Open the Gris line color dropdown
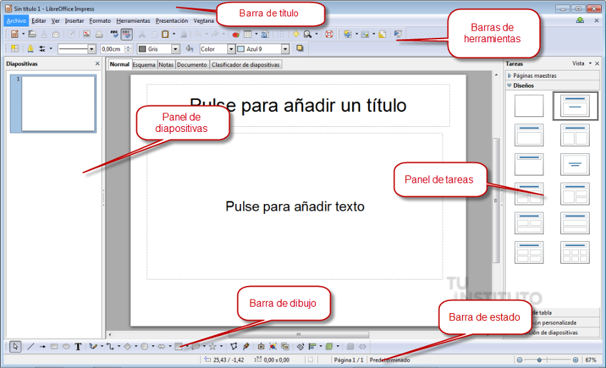The image size is (606, 368). point(176,49)
